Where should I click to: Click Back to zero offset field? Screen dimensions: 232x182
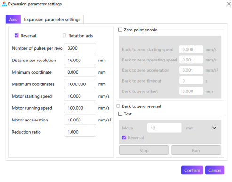(191, 91)
